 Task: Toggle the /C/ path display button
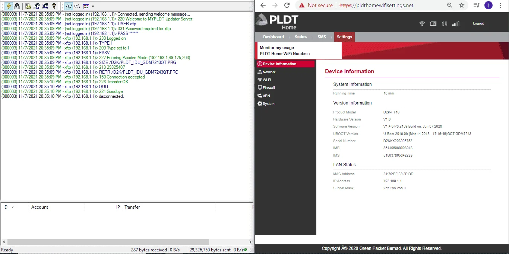pos(69,6)
